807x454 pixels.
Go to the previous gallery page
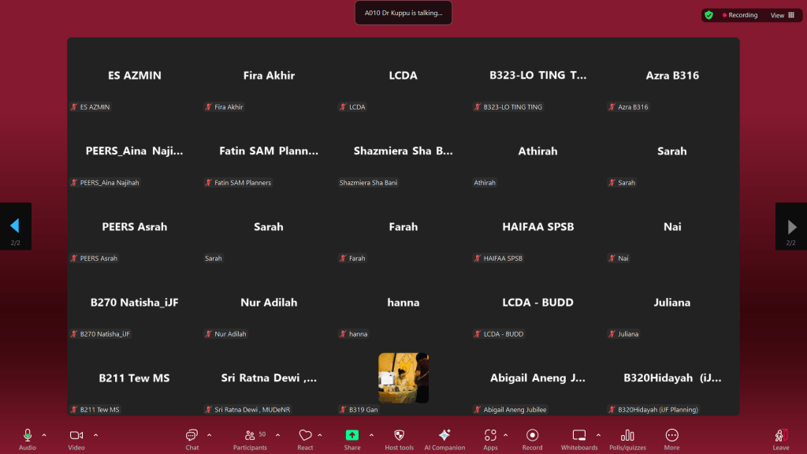[15, 227]
